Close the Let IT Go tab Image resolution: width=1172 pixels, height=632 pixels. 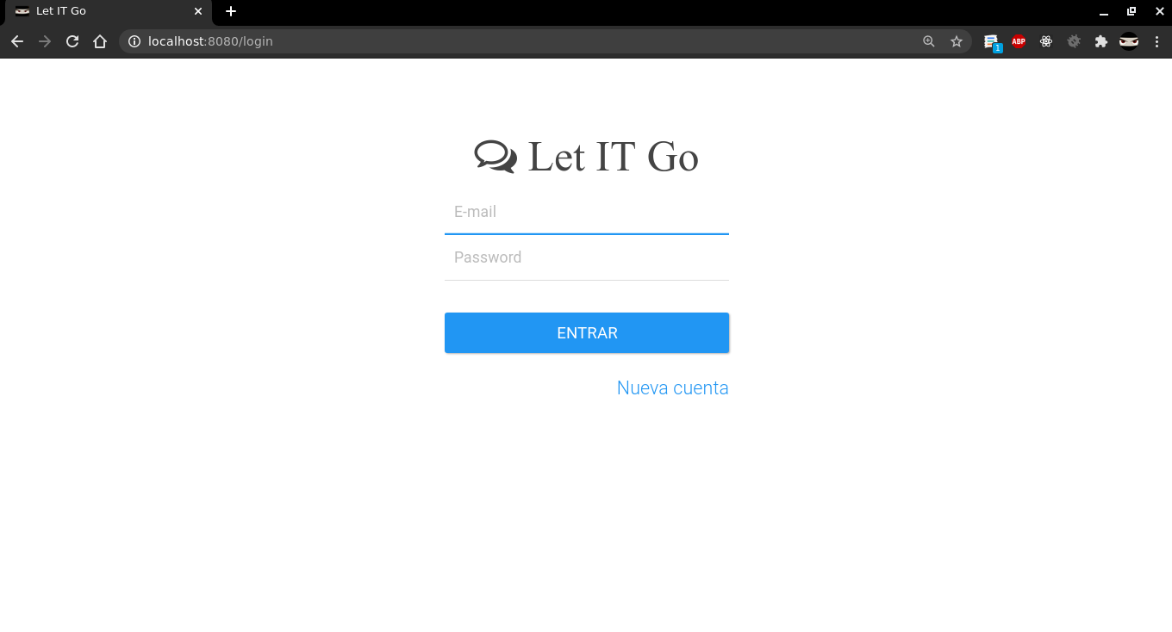198,11
